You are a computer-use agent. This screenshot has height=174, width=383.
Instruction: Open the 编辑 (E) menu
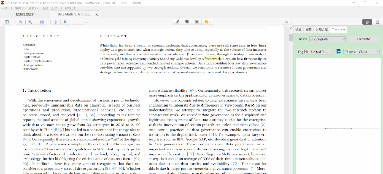point(20,8)
